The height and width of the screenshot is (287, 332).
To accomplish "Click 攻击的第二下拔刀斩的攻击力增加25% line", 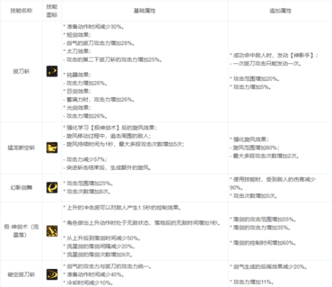I will point(113,60).
